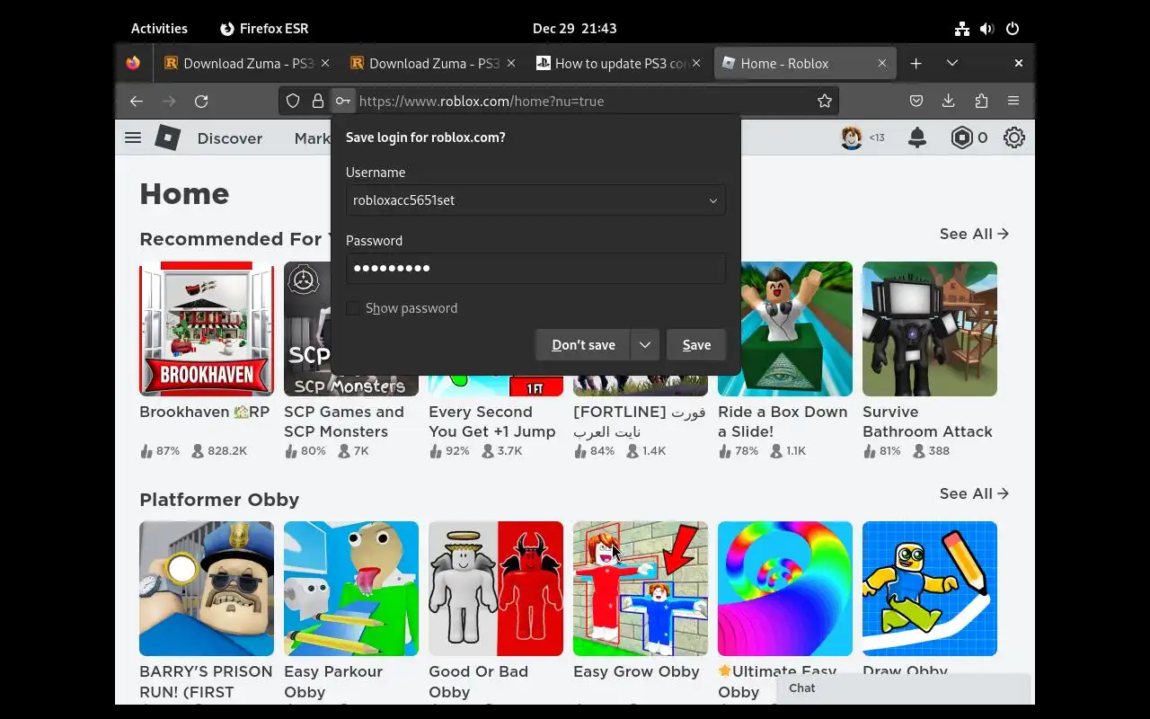1150x719 pixels.
Task: Expand the Don't save options arrow
Action: (x=645, y=345)
